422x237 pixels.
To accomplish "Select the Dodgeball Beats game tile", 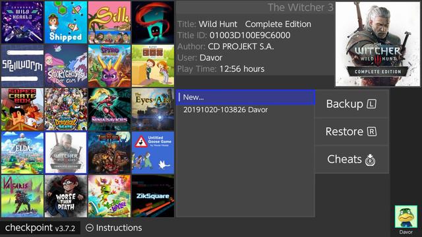I will (x=66, y=109).
